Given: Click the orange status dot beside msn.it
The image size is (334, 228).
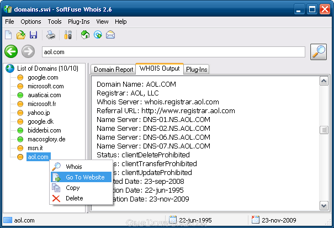Looking at the screenshot, I should coord(20,148).
